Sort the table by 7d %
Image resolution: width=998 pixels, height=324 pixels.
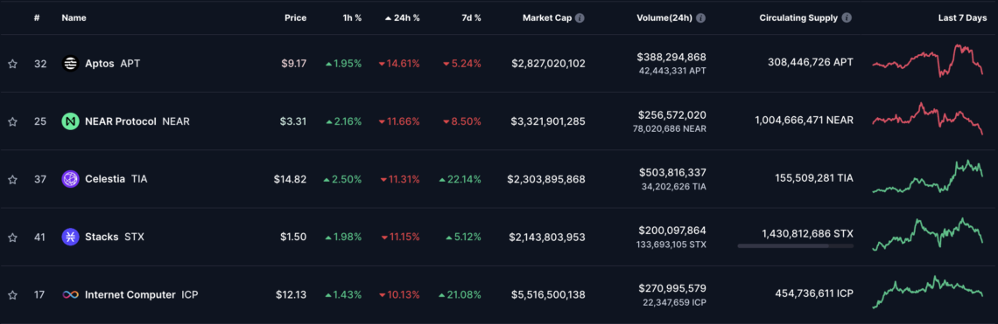[470, 18]
